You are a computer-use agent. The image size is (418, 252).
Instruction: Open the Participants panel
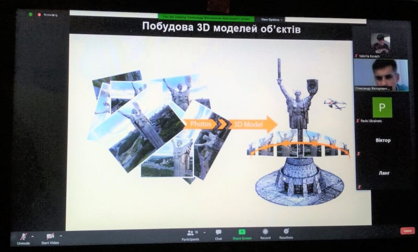tap(190, 234)
